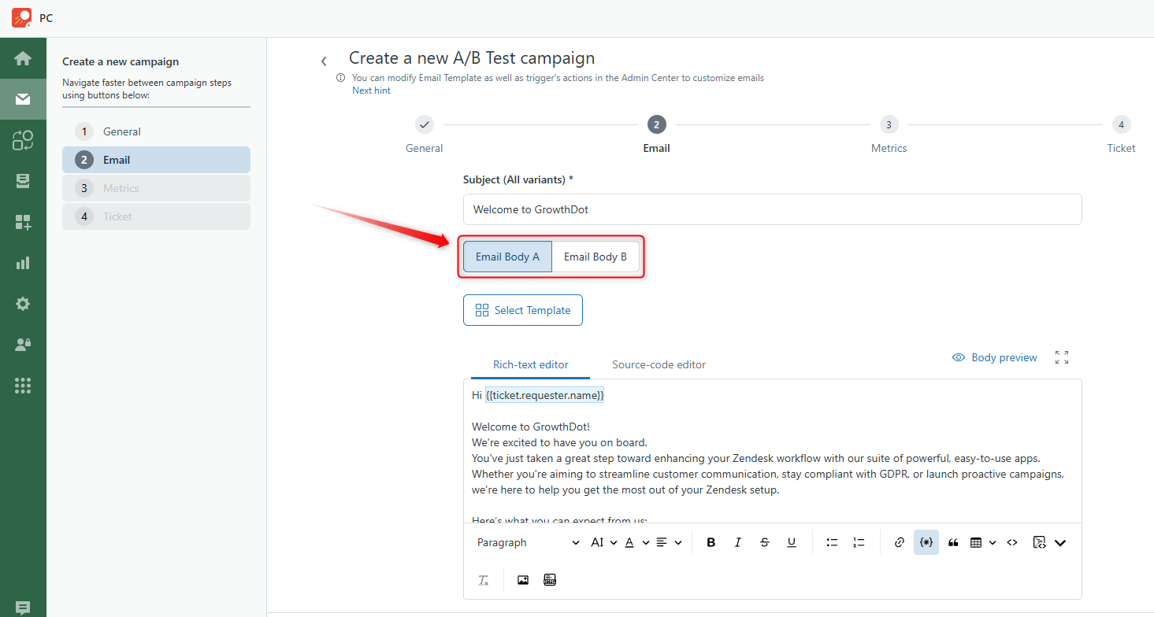Switch to the Rich-text editor tab
1154x617 pixels.
531,364
